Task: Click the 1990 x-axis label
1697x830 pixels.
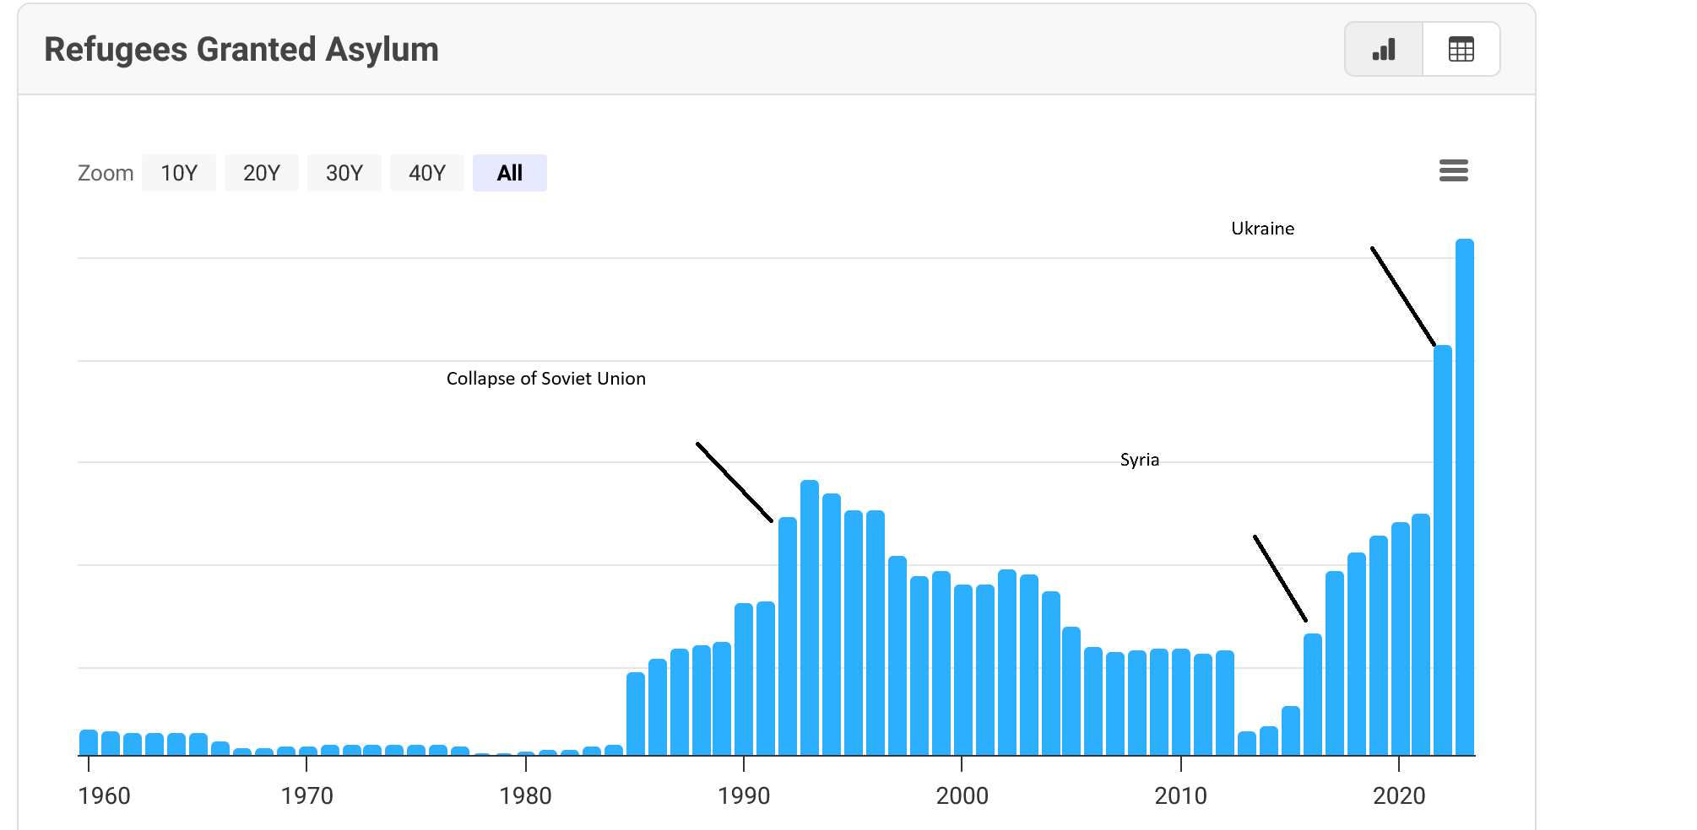Action: tap(744, 795)
